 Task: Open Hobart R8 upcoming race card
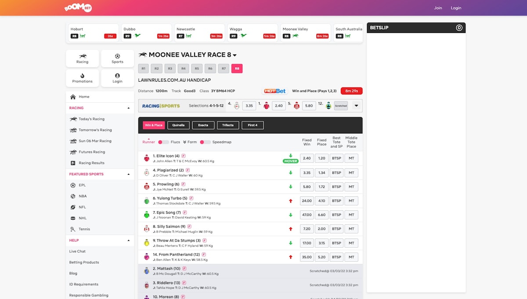pyautogui.click(x=92, y=33)
